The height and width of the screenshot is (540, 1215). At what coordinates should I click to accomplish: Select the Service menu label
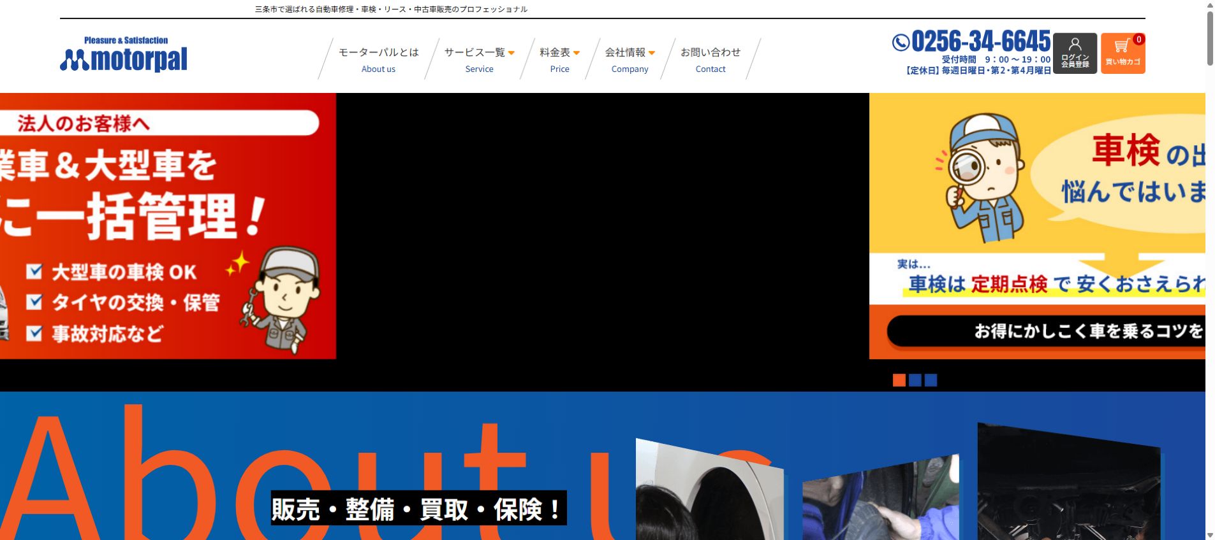[x=479, y=69]
